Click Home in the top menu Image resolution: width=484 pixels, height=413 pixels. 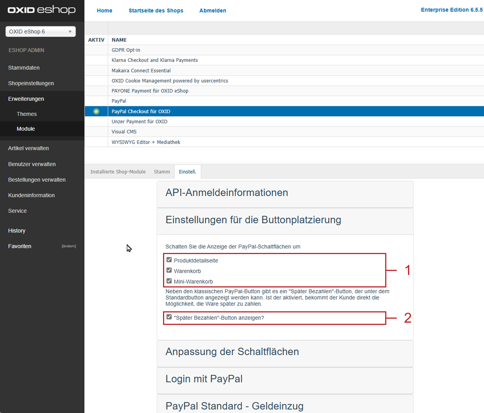point(105,10)
